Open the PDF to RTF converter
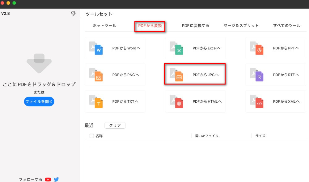The height and width of the screenshot is (182, 309). (x=275, y=75)
